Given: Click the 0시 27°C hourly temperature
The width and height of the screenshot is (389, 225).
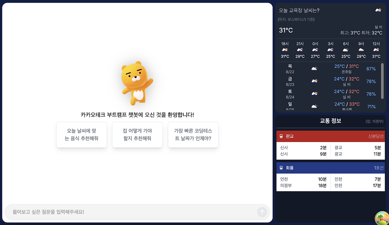Looking at the screenshot, I should (x=315, y=56).
